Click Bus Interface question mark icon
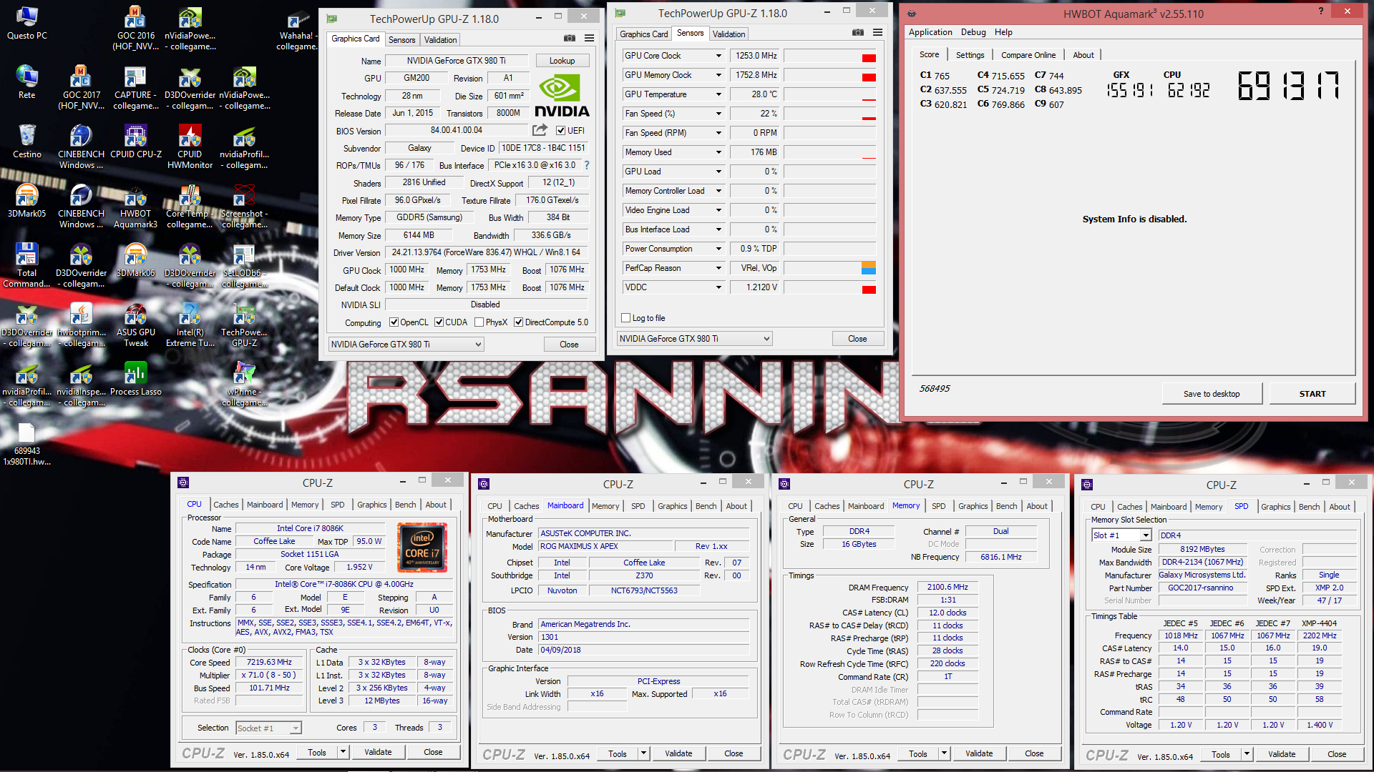Viewport: 1374px width, 772px height. (x=587, y=165)
